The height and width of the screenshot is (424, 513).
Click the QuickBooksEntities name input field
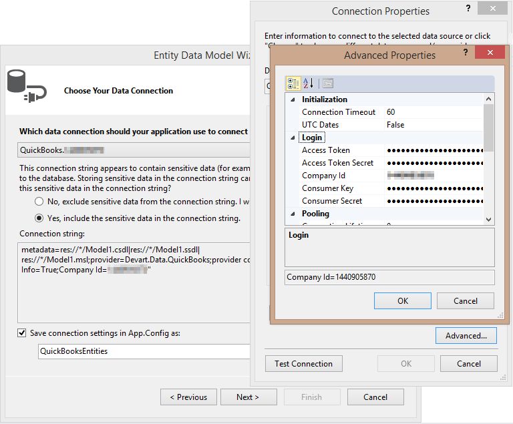click(x=144, y=350)
